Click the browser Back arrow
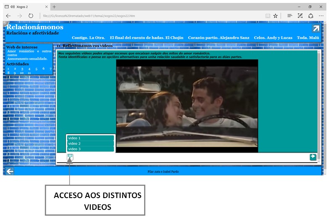Screen dimensions: 331x217 (8, 16)
